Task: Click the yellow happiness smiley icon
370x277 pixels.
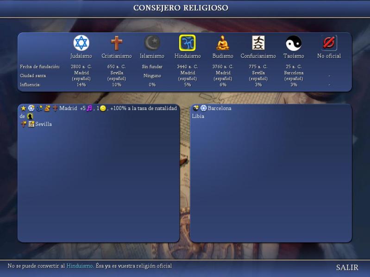Action: click(x=103, y=108)
